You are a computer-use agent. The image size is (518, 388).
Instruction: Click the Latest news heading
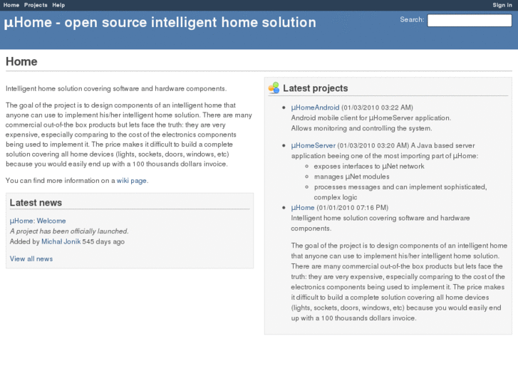click(x=36, y=203)
